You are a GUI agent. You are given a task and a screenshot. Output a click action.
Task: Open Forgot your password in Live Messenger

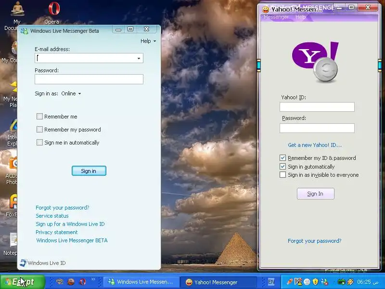click(63, 208)
